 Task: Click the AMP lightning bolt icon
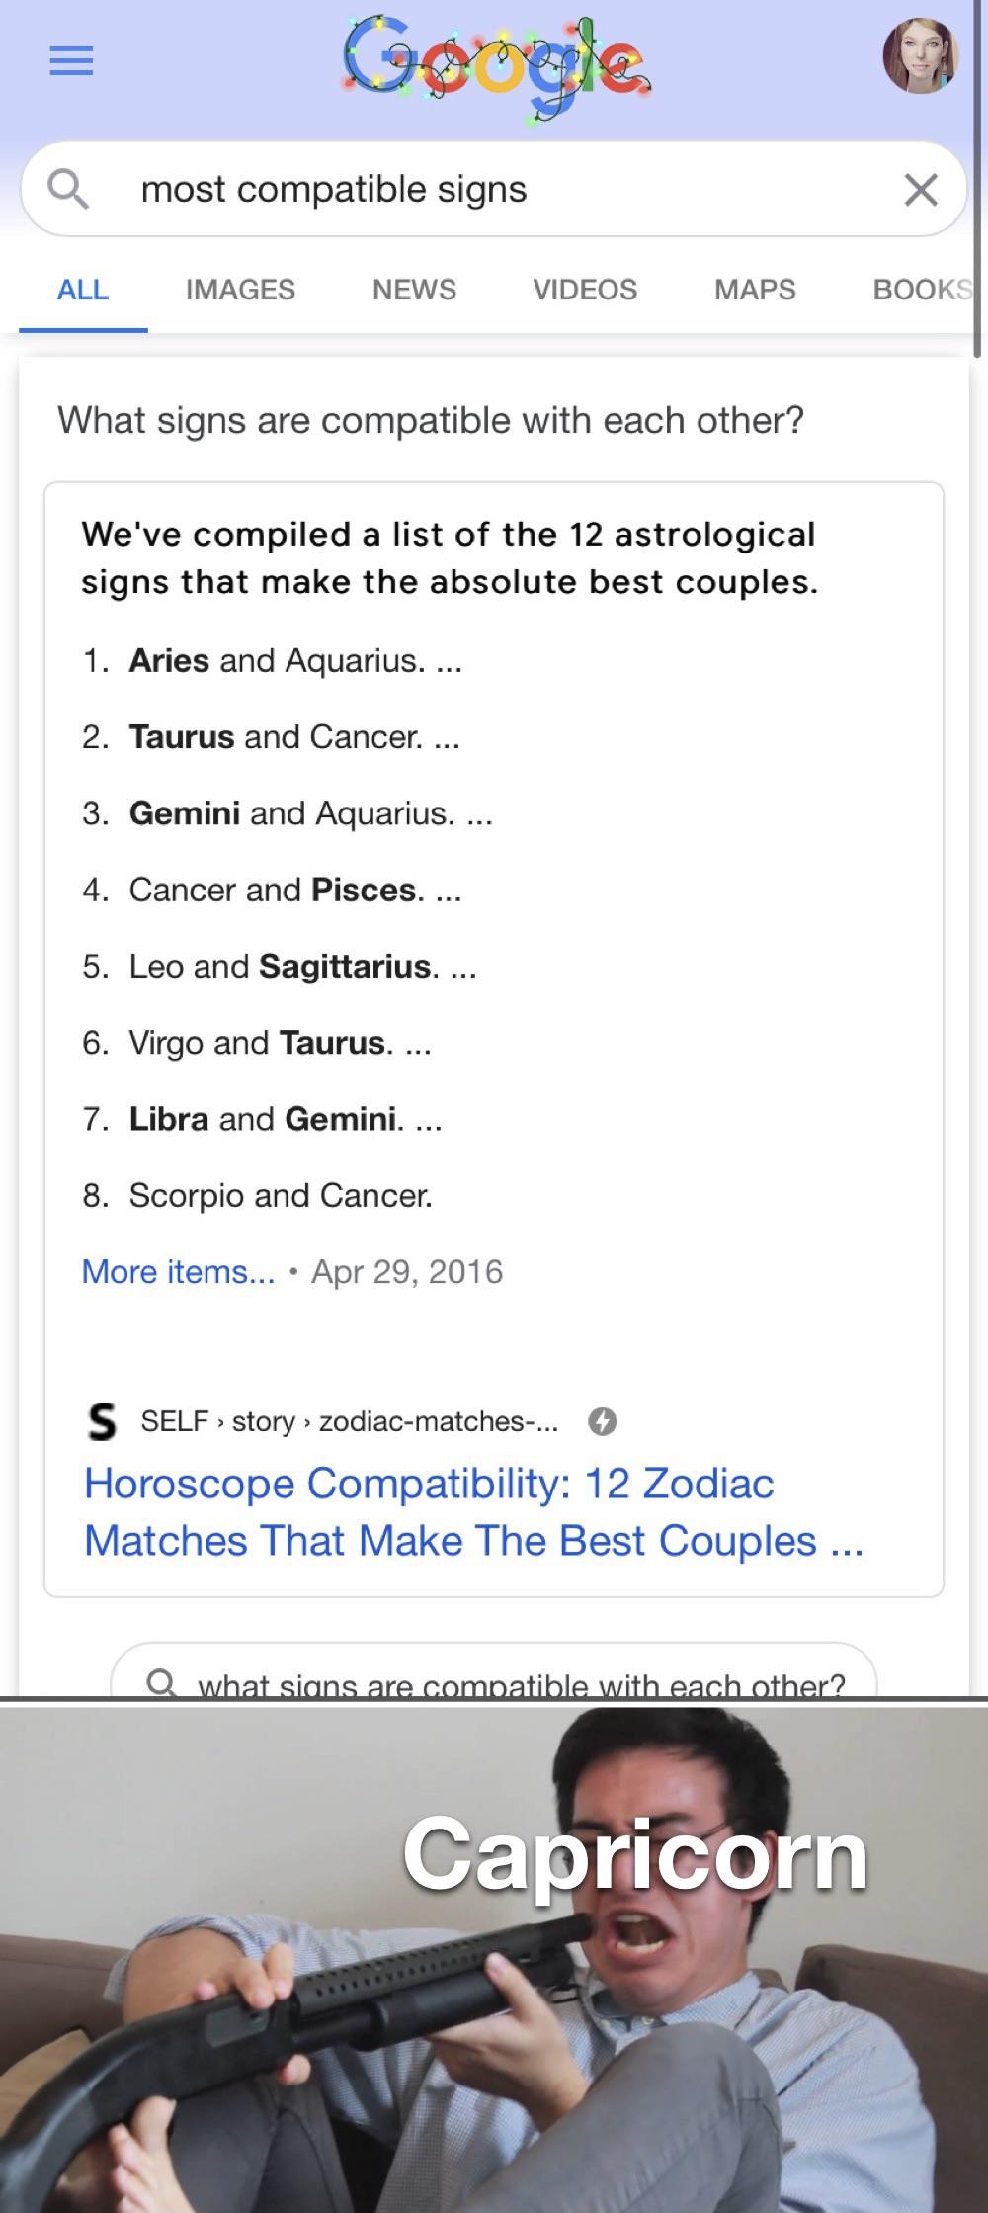(604, 1423)
